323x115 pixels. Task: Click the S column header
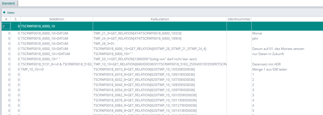point(16,19)
